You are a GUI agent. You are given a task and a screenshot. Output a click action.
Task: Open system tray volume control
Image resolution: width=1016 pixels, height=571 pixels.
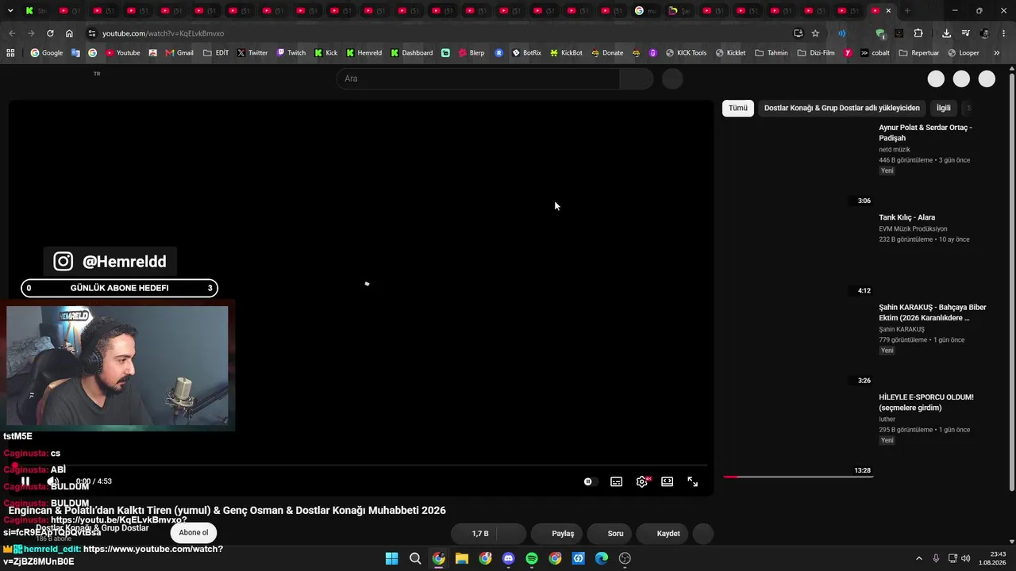(x=966, y=558)
